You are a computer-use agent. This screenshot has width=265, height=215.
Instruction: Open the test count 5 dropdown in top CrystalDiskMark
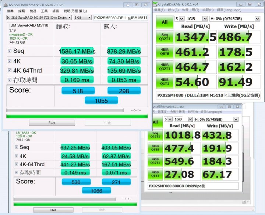click(179, 19)
